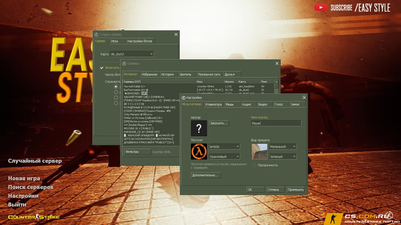The height and width of the screenshot is (225, 401).
Task: Click the Имя игрока Player text field
Action: (x=276, y=123)
